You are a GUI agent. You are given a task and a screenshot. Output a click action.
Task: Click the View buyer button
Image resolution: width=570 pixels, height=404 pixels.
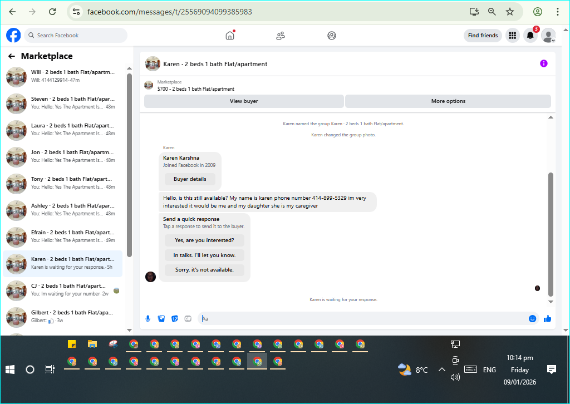tap(244, 101)
